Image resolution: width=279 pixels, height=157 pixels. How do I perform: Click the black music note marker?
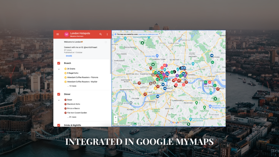pos(175,72)
